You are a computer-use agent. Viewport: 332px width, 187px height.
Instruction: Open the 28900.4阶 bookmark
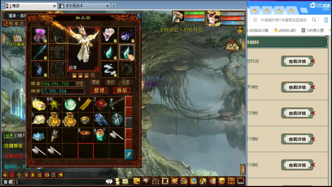pyautogui.click(x=285, y=30)
